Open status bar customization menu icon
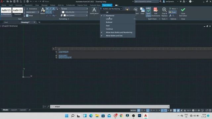Viewport: 212px width, 119px height. point(210,110)
